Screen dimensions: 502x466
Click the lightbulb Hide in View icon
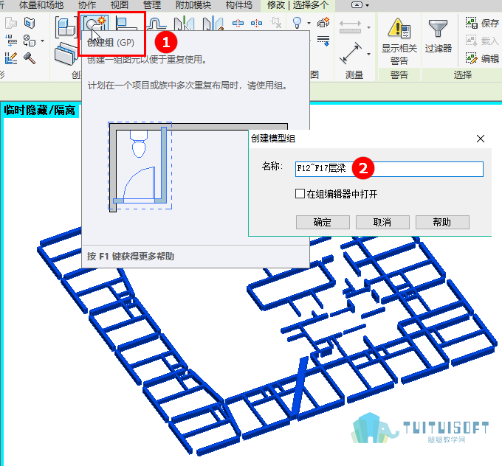tap(297, 23)
